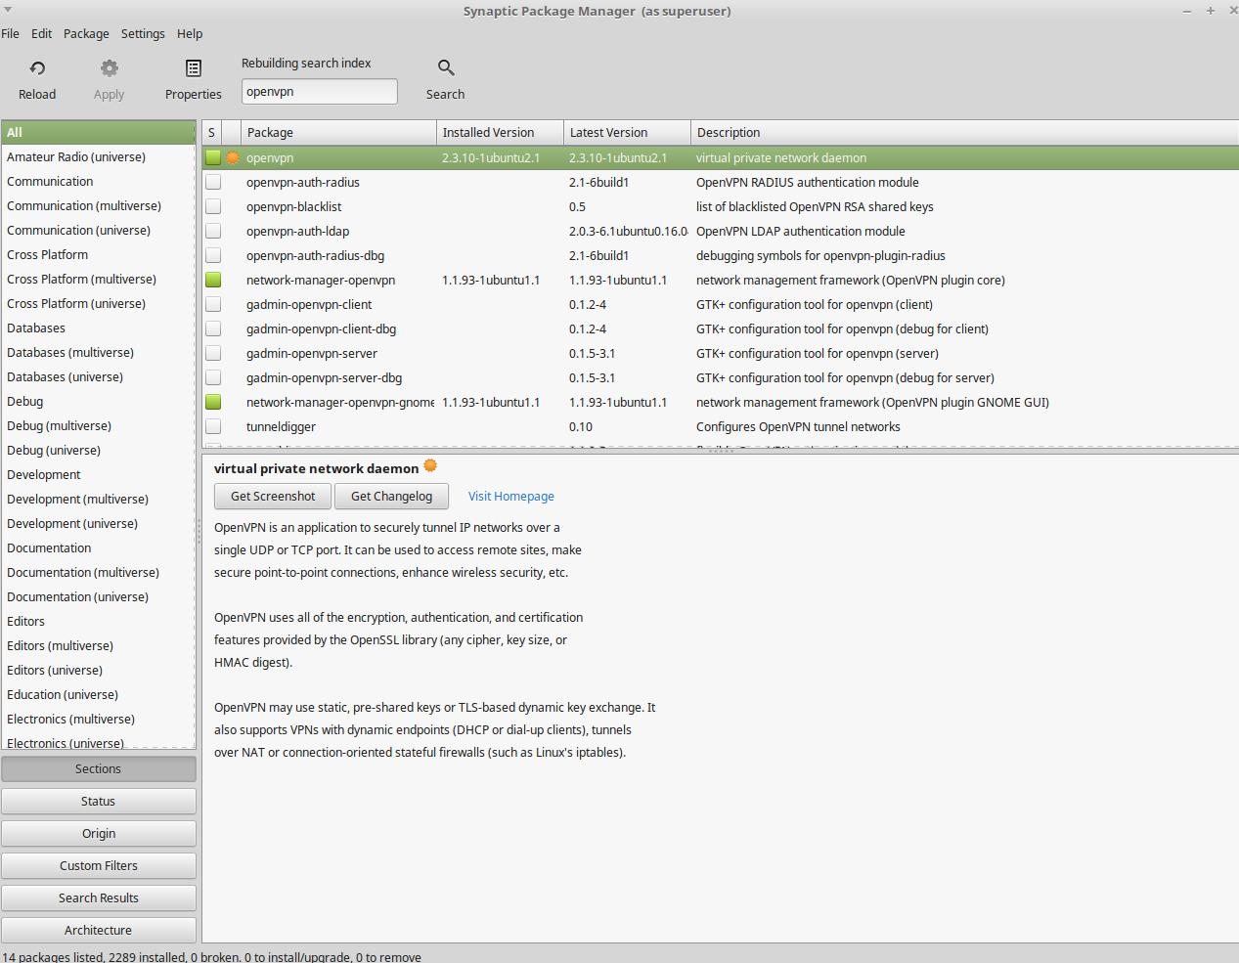Image resolution: width=1239 pixels, height=963 pixels.
Task: Toggle status box of openvpn package
Action: (x=213, y=157)
